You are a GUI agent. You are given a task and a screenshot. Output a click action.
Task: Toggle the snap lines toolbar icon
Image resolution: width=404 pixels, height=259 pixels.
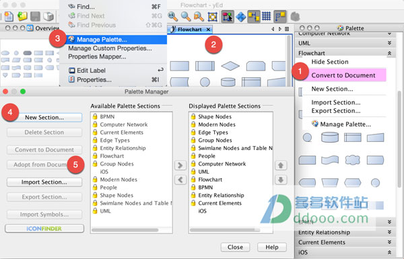280,17
